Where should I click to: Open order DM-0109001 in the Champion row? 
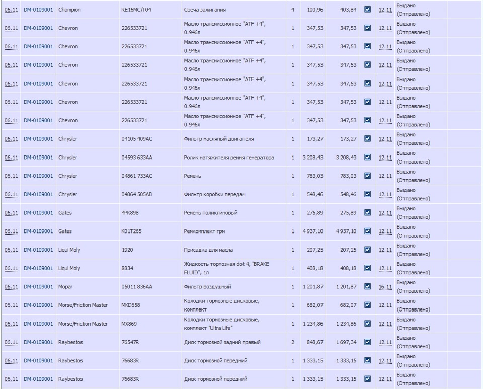(x=38, y=10)
